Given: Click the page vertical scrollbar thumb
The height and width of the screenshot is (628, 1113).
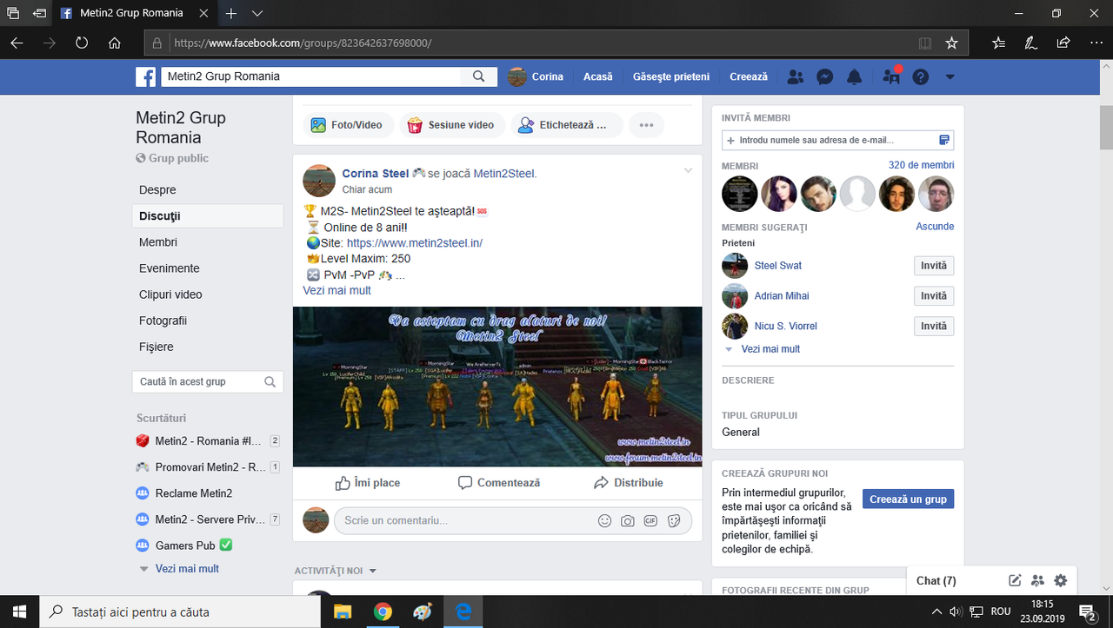Looking at the screenshot, I should coord(1107,126).
